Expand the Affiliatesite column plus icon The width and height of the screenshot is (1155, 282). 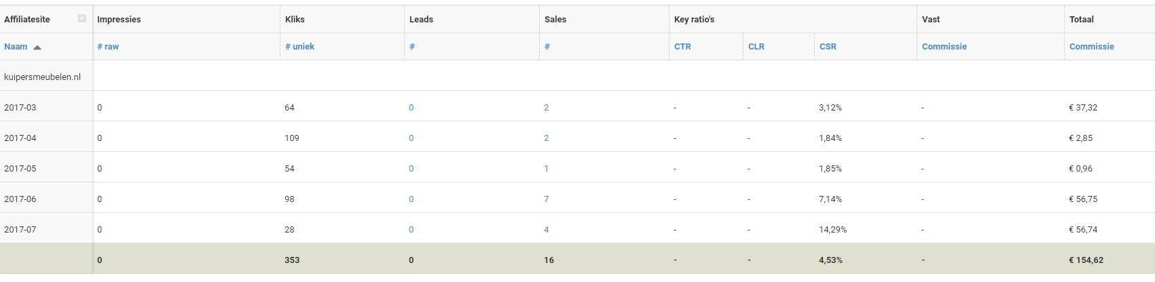(x=82, y=19)
